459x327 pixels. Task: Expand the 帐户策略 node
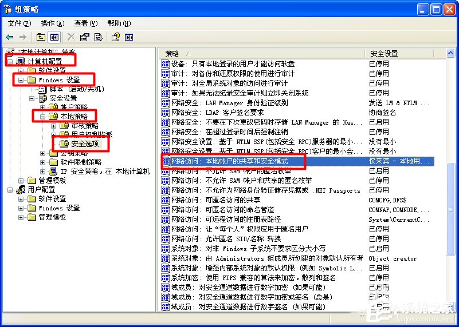tap(43, 107)
